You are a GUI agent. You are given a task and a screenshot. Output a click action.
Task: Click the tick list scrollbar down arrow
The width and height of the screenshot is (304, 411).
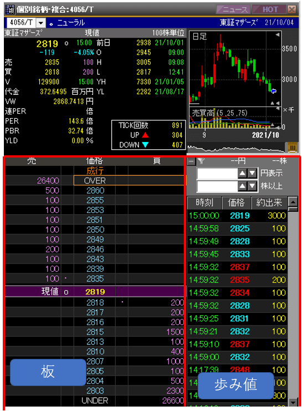(293, 402)
